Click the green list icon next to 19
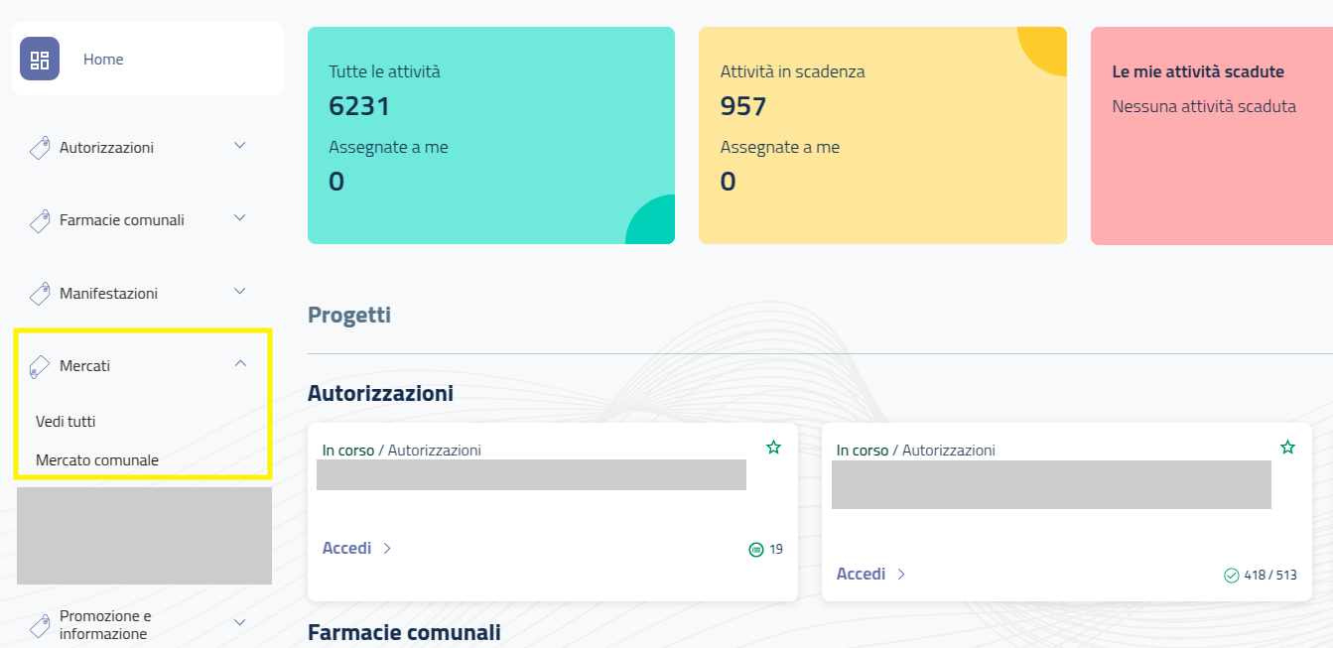Screen dimensions: 1333x648 click(756, 549)
